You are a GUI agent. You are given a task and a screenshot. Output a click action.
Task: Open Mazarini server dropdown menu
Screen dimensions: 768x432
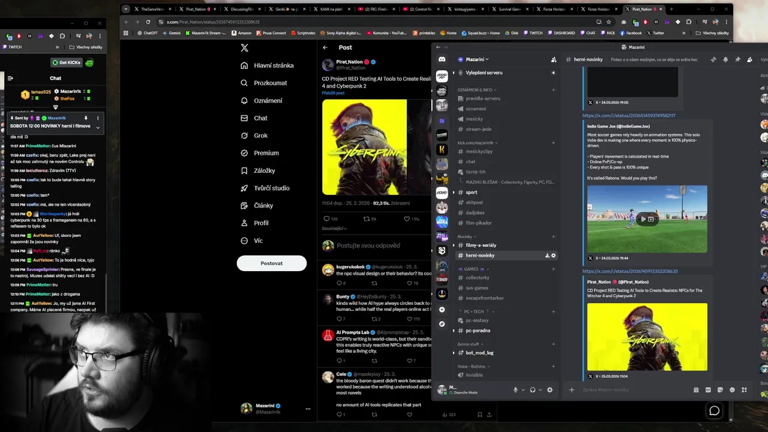tap(477, 59)
